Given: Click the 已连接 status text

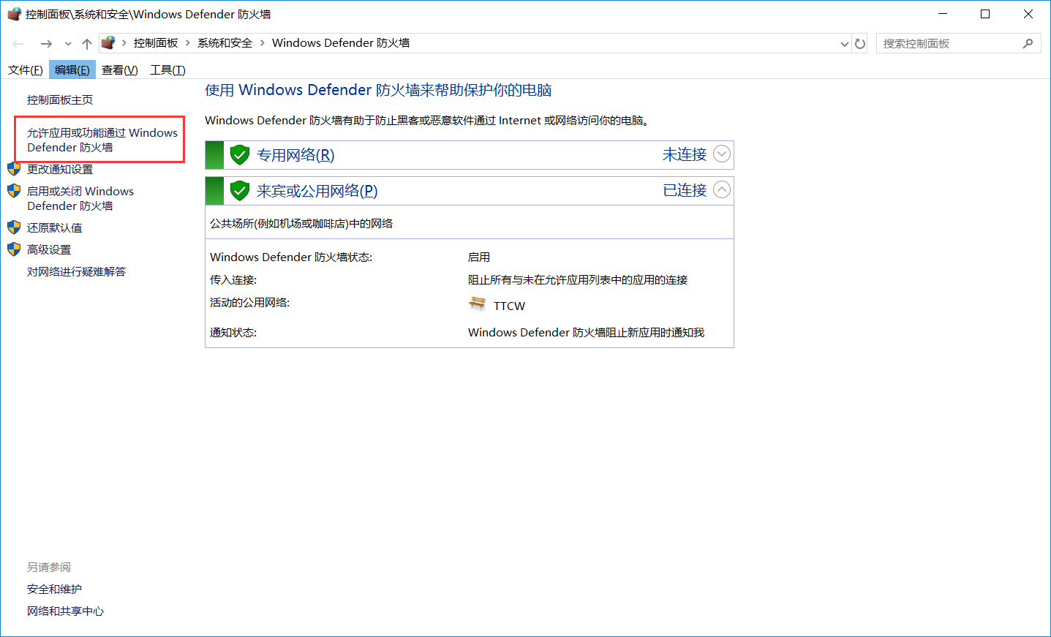Looking at the screenshot, I should click(685, 190).
